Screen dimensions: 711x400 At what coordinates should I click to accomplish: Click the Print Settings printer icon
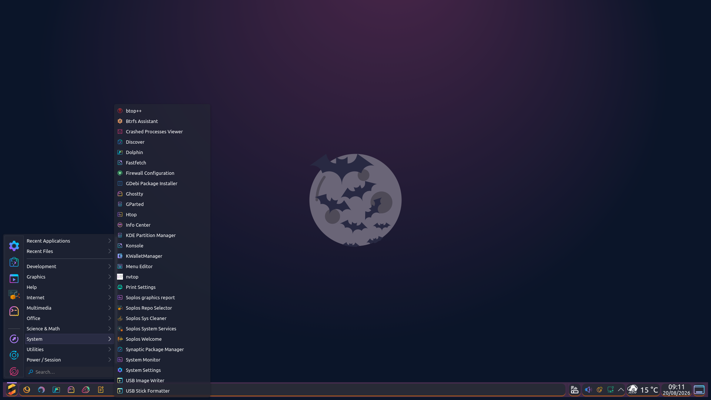(x=120, y=287)
